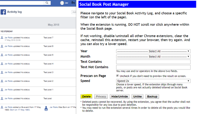The image size is (197, 114).
Task: Click person icon beside Test post 6 entry
Action: [2, 46]
